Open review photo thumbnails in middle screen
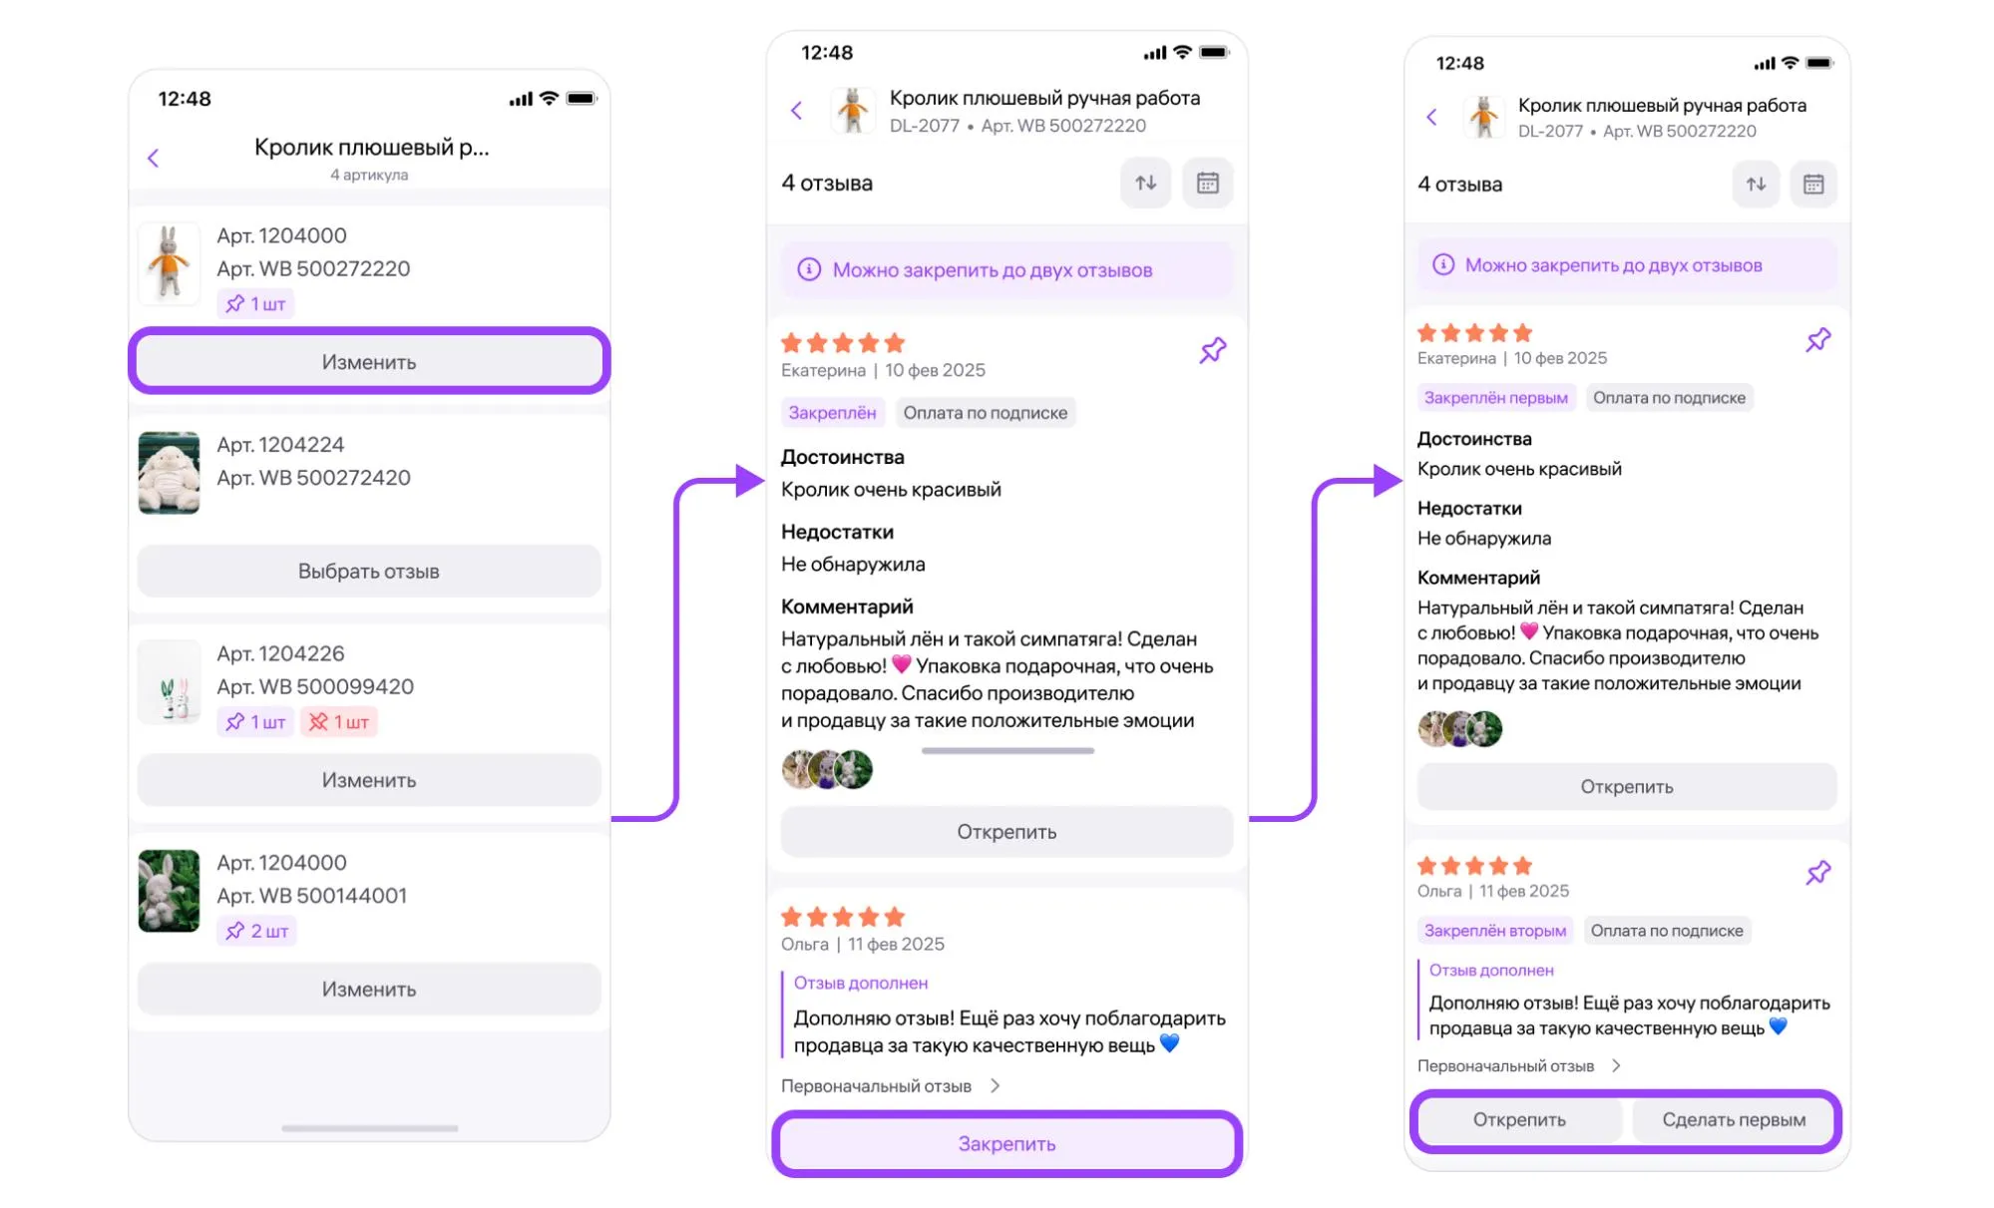Image resolution: width=1994 pixels, height=1208 pixels. coord(827,769)
